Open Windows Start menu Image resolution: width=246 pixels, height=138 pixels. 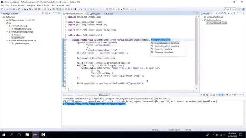tap(4, 135)
